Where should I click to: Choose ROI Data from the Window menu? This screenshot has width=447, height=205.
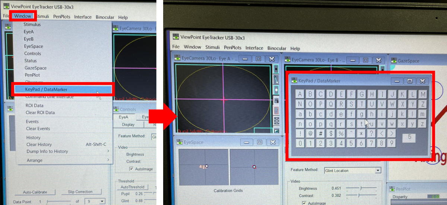click(34, 105)
